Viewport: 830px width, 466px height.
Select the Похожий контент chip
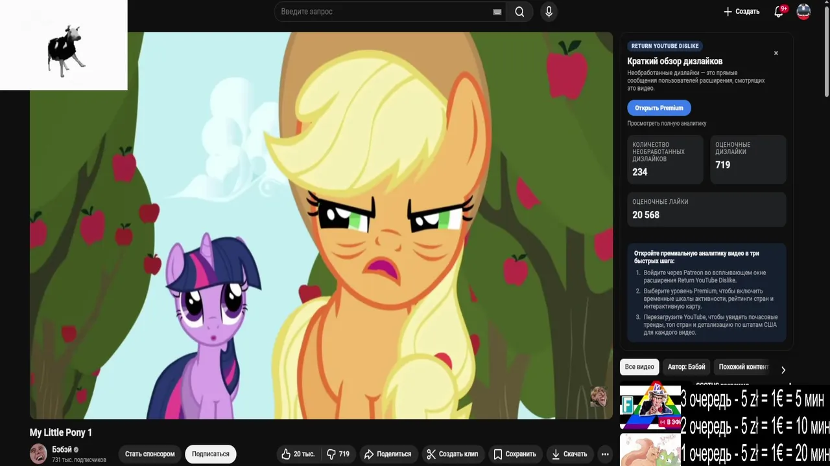743,367
